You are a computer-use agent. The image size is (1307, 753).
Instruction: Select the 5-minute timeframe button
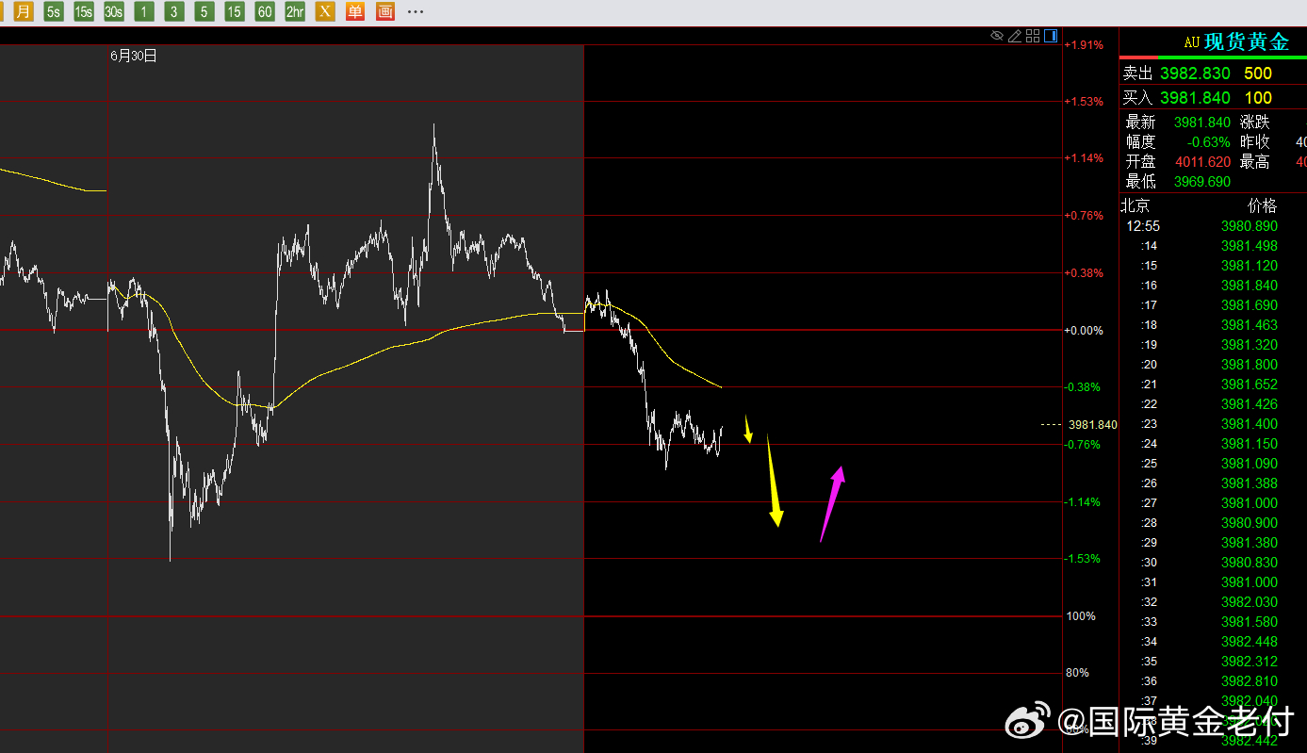click(204, 11)
